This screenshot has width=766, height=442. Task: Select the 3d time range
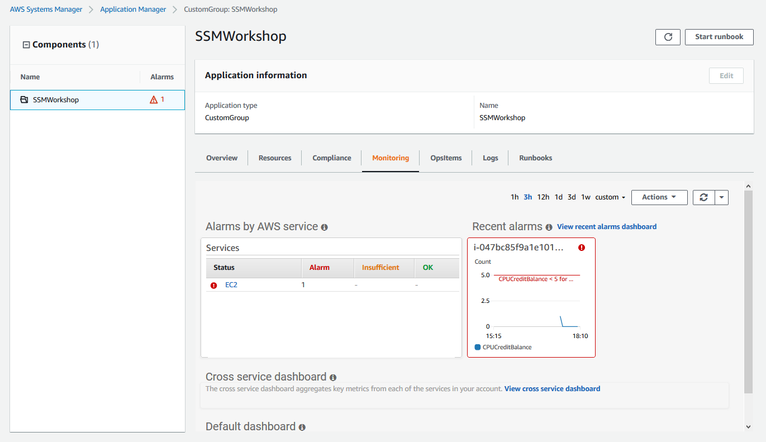(572, 197)
